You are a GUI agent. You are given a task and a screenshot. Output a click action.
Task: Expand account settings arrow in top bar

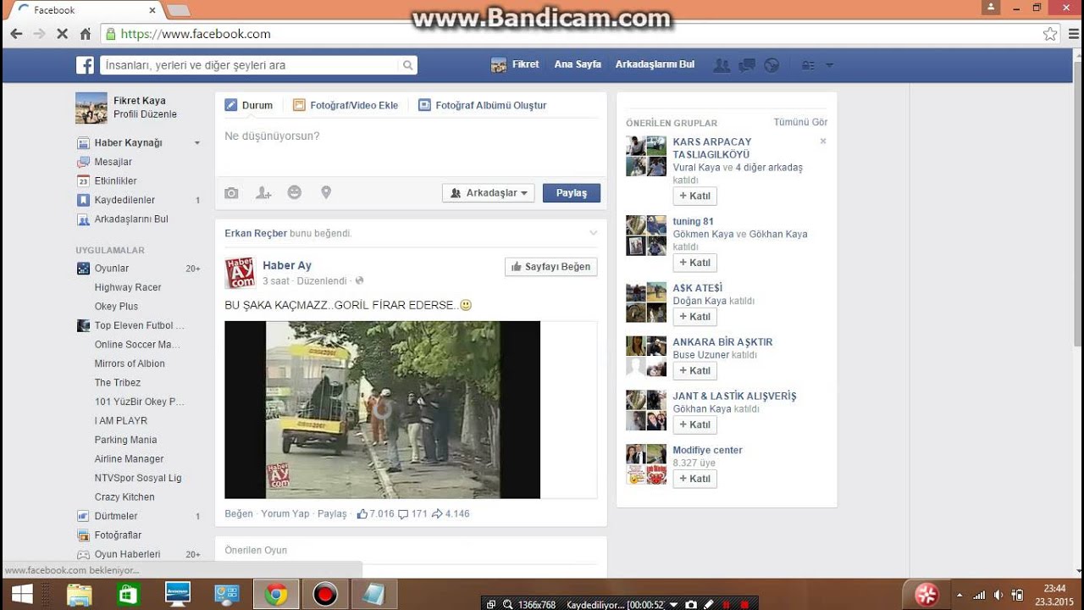pos(830,65)
